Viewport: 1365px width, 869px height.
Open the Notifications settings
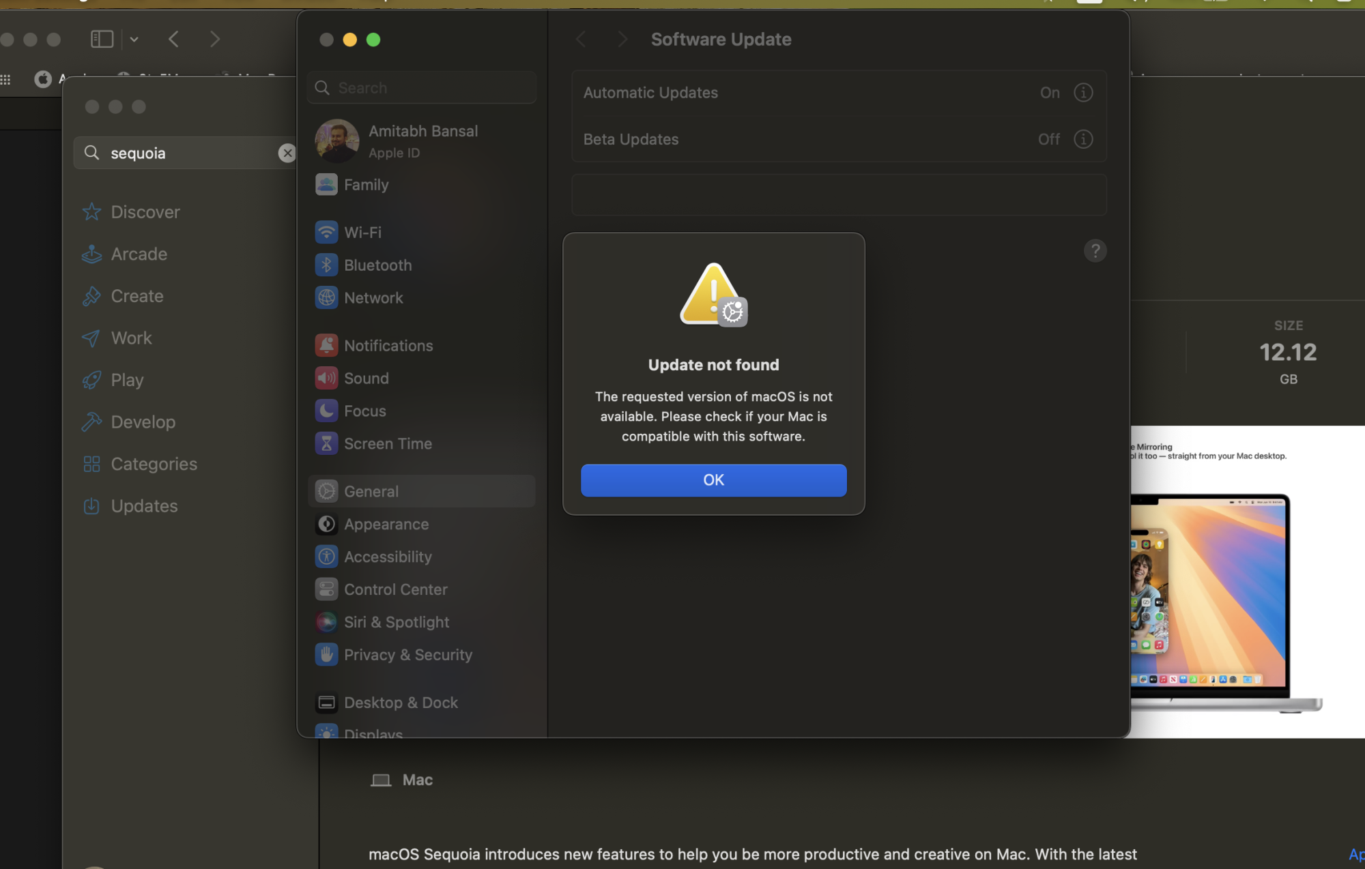point(388,346)
